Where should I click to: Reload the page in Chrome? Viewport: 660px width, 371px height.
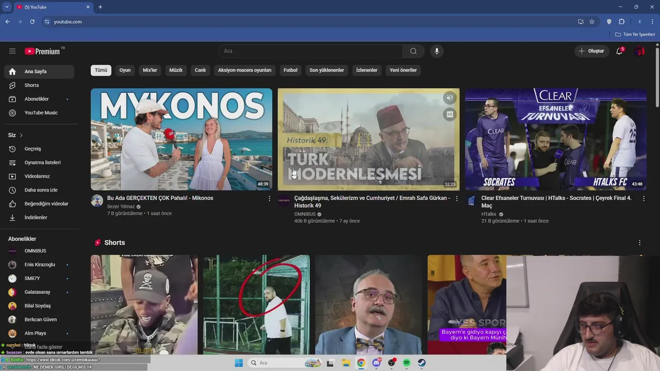[32, 22]
